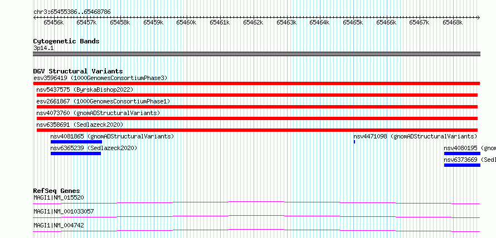Click the DGV Structural Variants track title
The width and height of the screenshot is (496, 238).
coord(78,71)
